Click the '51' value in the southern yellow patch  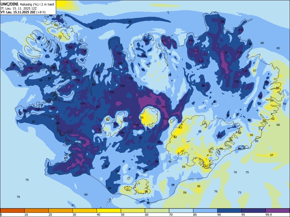(x=128, y=189)
